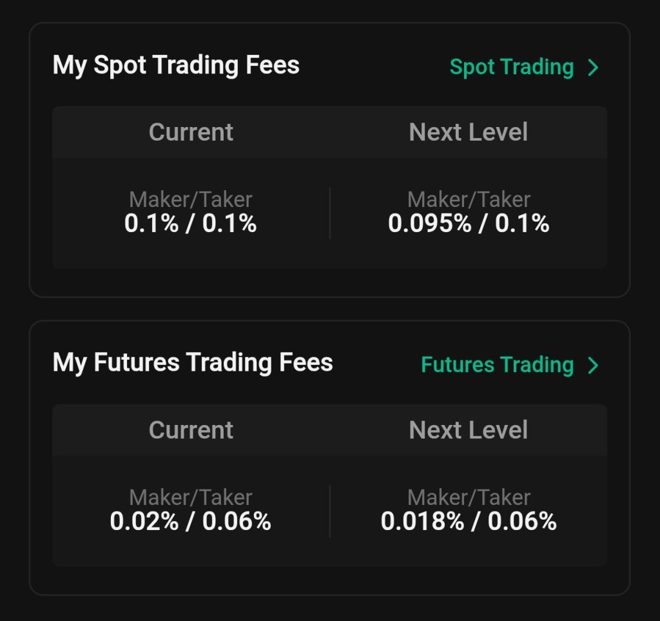Click the Futures Trading chevron arrow
This screenshot has width=660, height=621.
click(594, 364)
